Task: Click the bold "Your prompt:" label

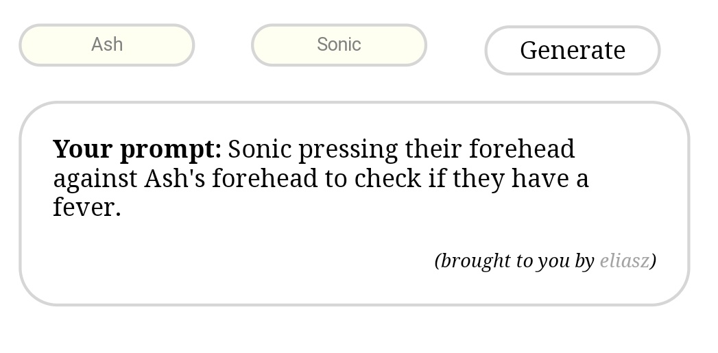Action: [137, 149]
